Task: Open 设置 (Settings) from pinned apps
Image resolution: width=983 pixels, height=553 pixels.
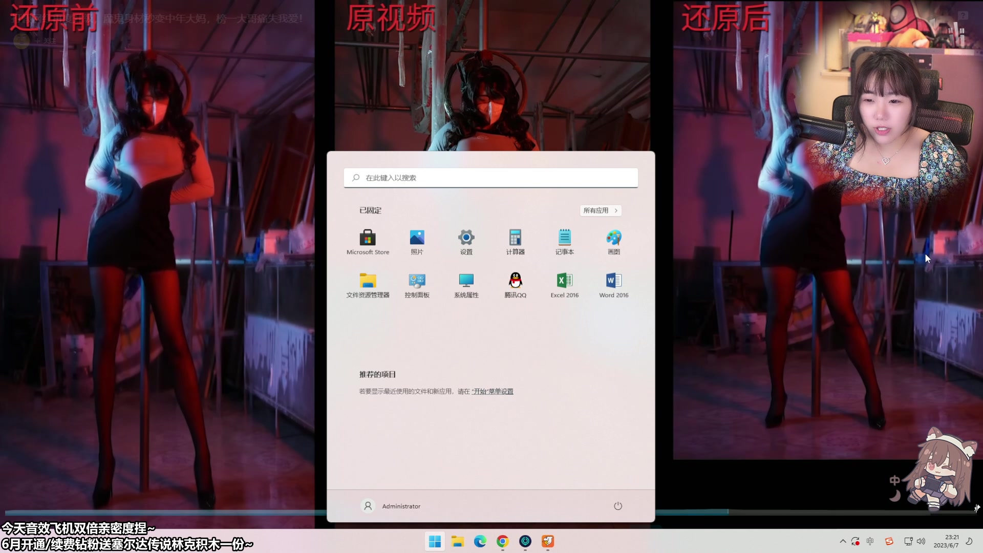Action: coord(466,242)
